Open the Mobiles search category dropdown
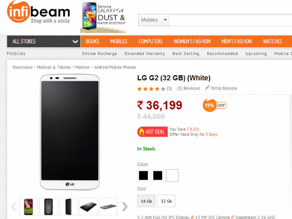Image resolution: width=292 pixels, height=219 pixels. coord(154,20)
